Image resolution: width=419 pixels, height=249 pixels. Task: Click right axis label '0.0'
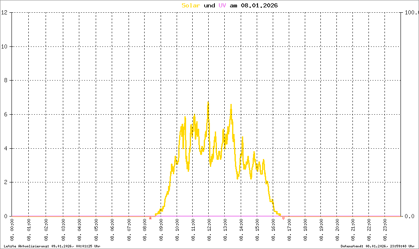click(x=410, y=216)
